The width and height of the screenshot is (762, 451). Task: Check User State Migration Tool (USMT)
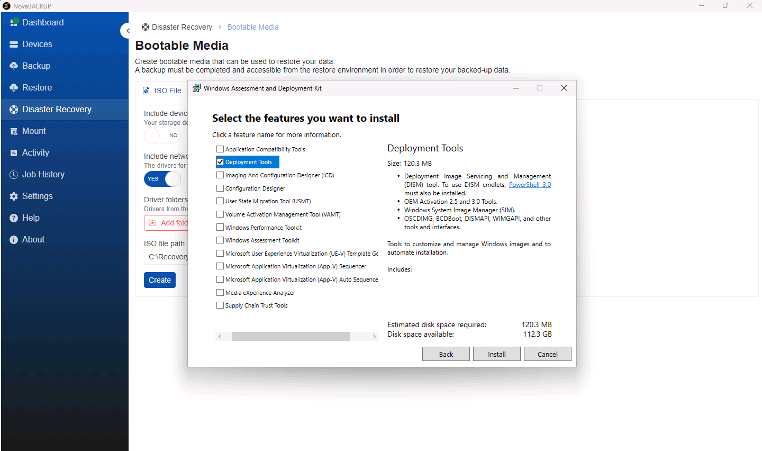220,201
